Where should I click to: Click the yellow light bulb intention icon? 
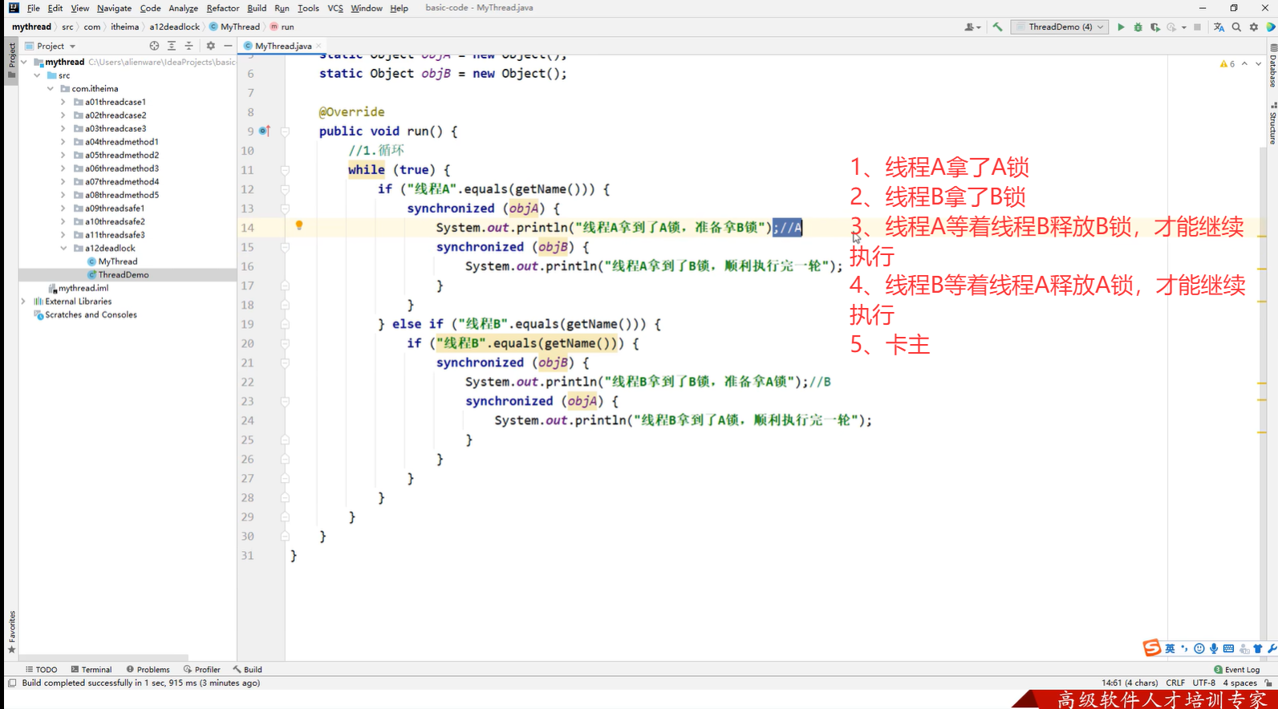[299, 226]
